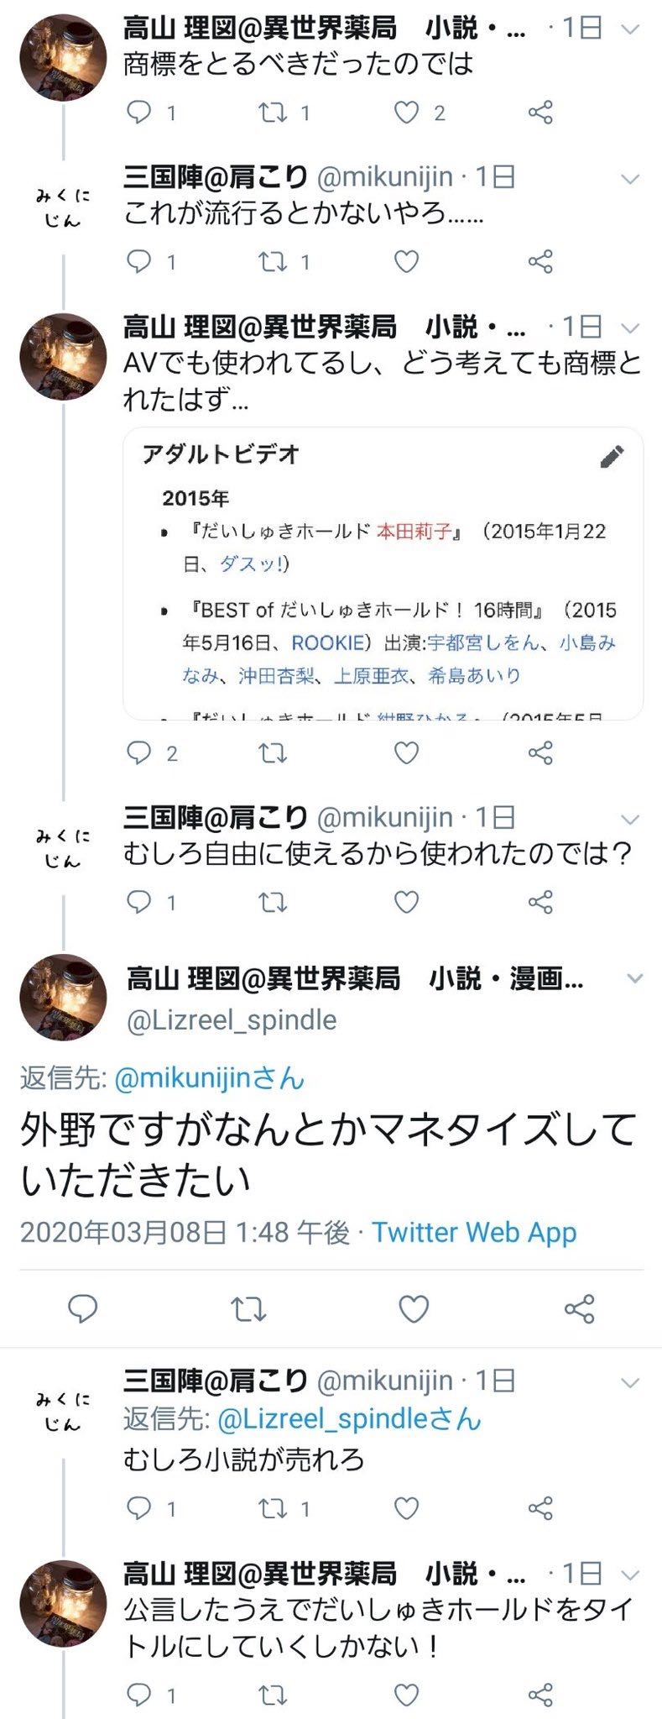662x1719 pixels.
Task: Like the tweet 'むしろ自由に使えるから使われたのでは？'
Action: pos(407,902)
